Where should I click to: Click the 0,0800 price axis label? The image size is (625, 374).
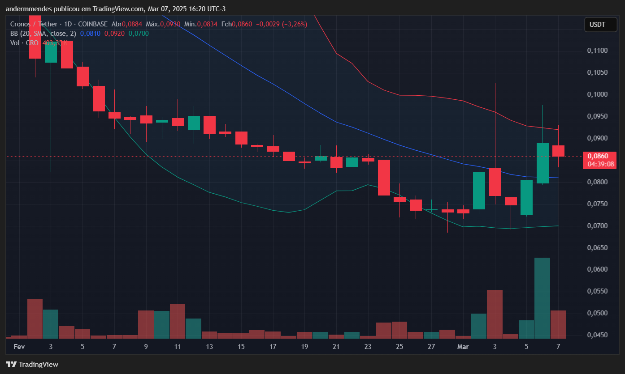tap(597, 182)
